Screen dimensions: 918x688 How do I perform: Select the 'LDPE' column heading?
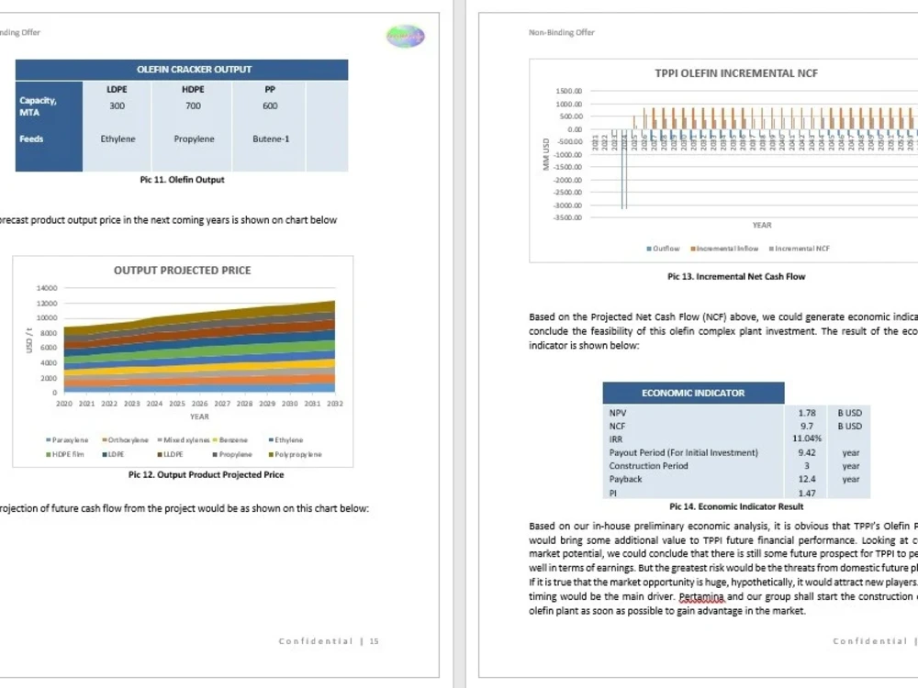[117, 90]
